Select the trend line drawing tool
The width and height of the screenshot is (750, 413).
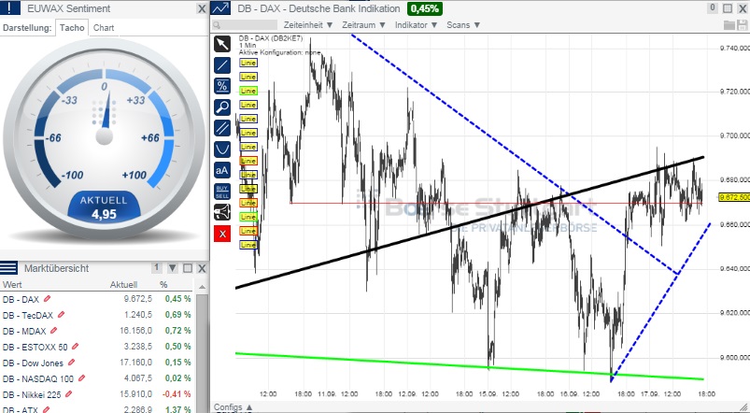click(222, 65)
